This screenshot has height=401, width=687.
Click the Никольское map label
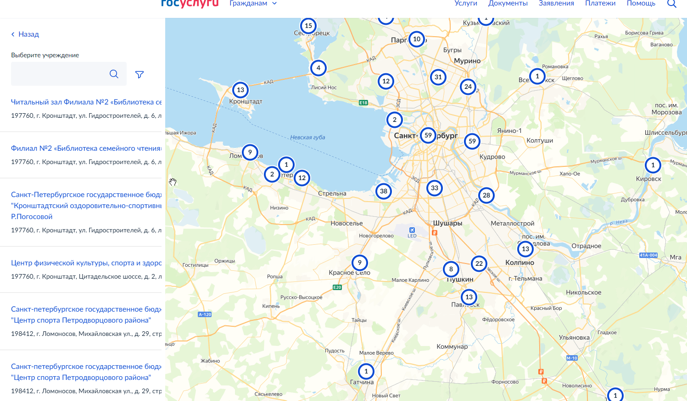pos(584,292)
